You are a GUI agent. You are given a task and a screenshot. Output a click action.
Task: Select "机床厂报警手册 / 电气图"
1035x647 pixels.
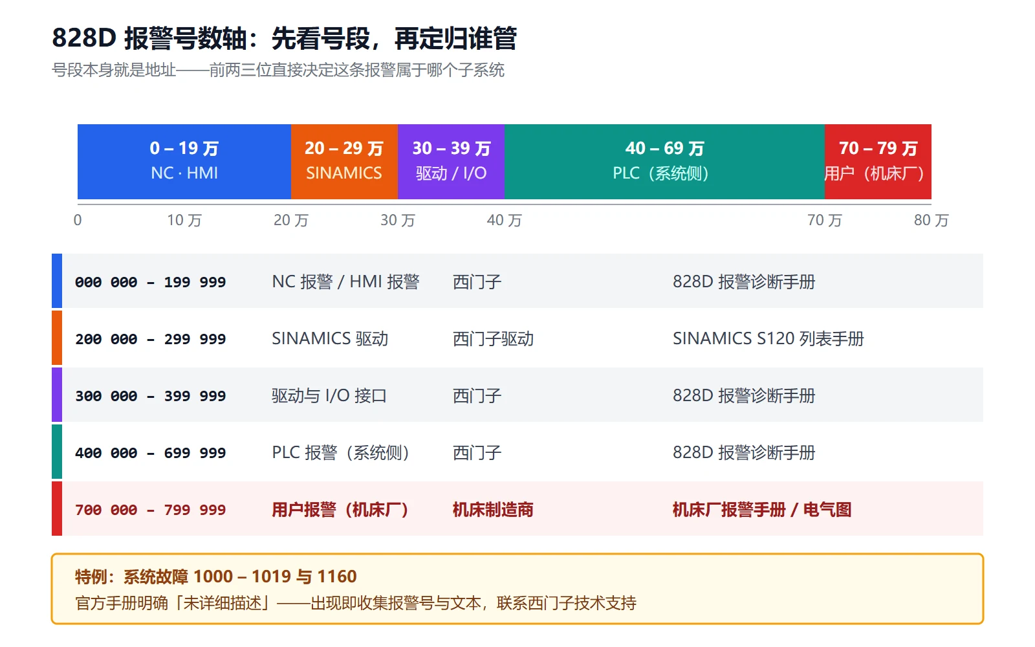762,509
